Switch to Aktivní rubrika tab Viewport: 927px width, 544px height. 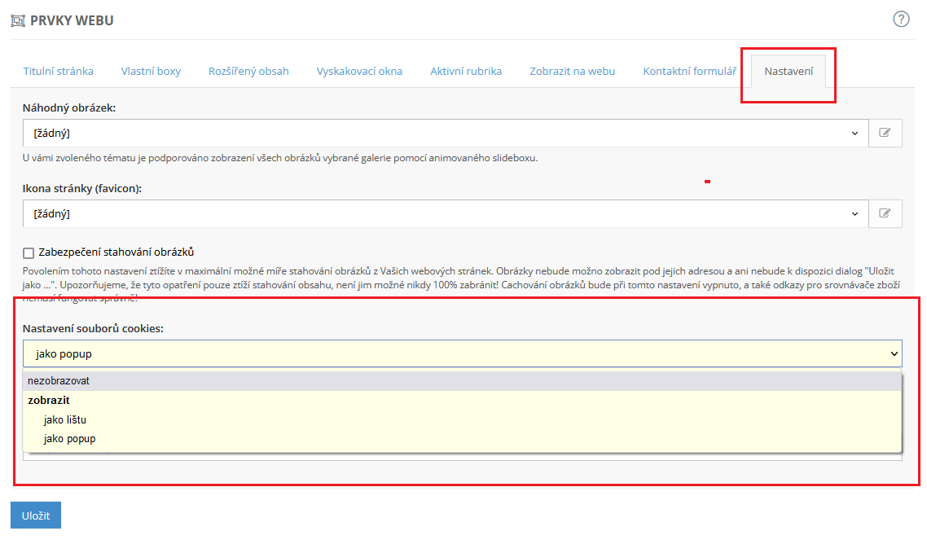pos(466,71)
